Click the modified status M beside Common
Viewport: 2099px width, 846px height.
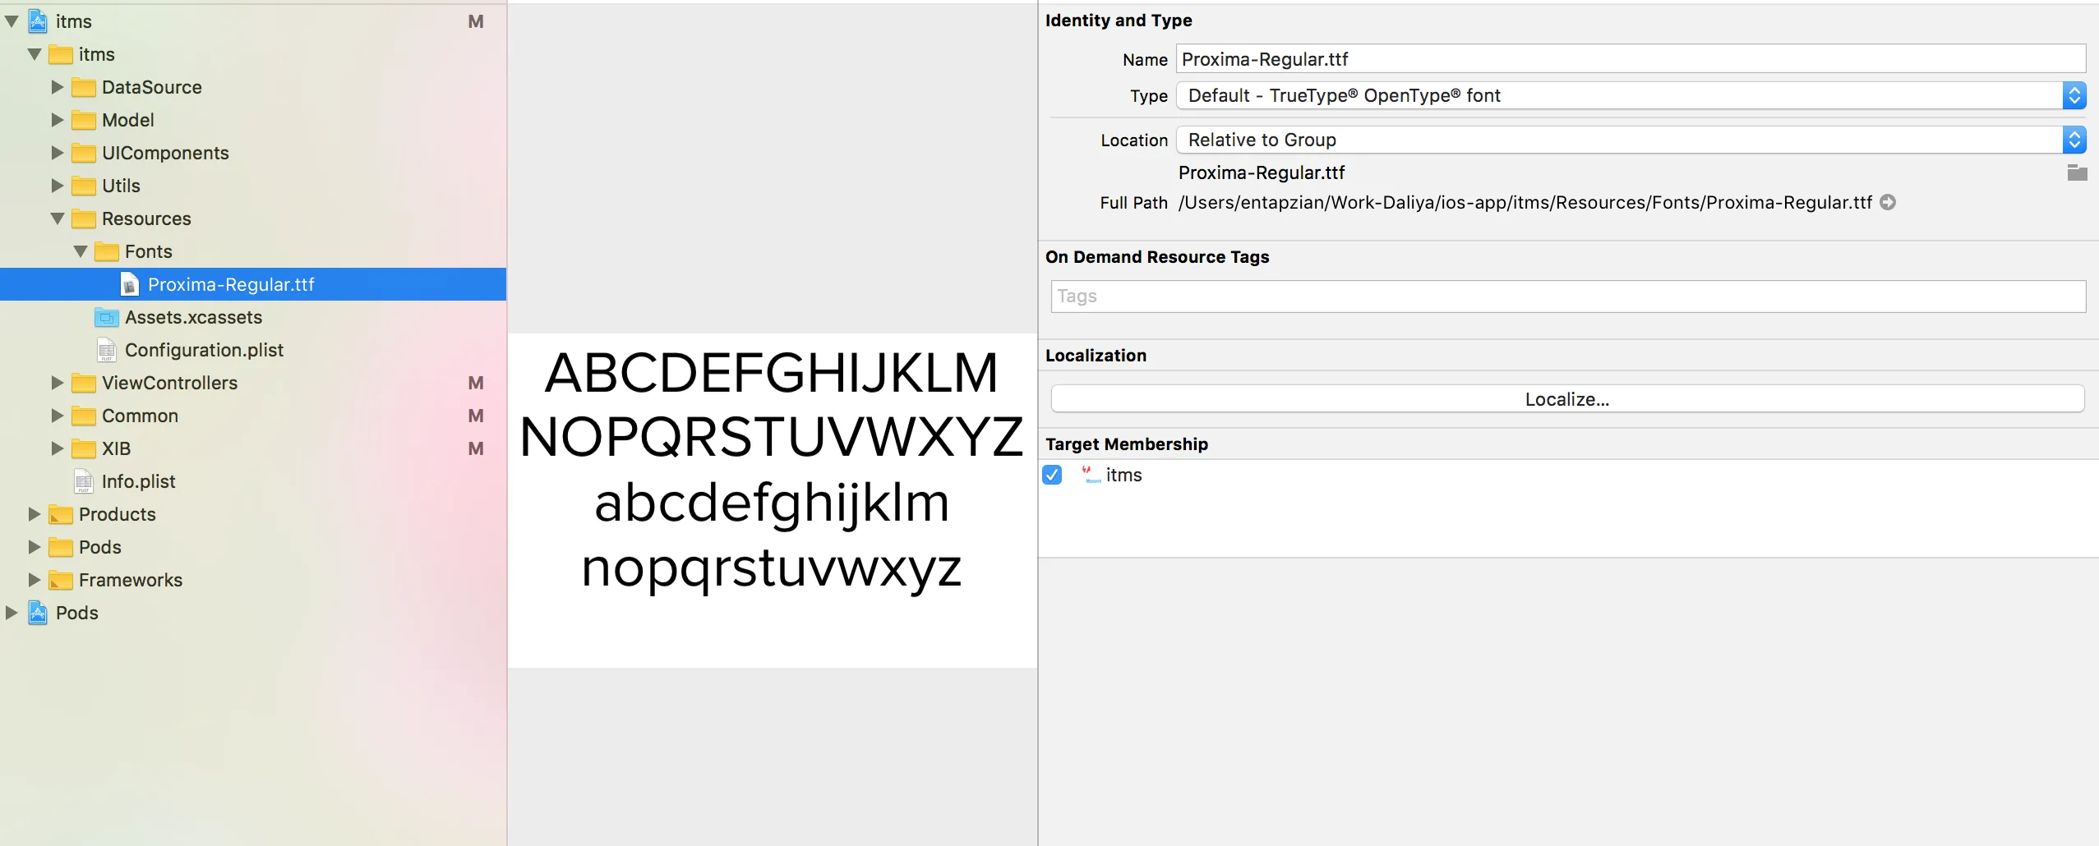(475, 416)
